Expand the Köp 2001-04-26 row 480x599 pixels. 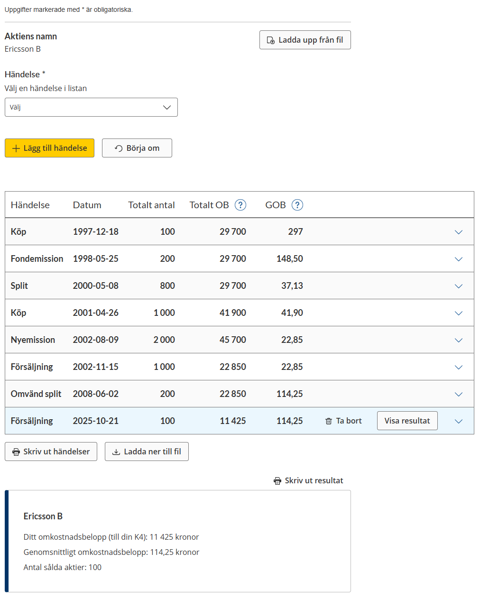click(458, 313)
